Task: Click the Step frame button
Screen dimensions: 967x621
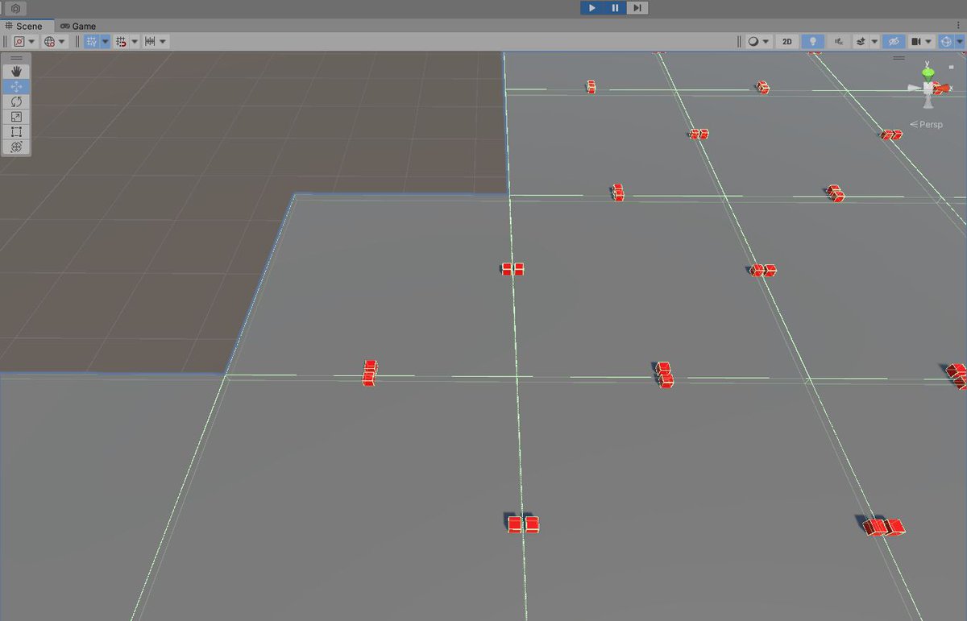Action: tap(637, 8)
